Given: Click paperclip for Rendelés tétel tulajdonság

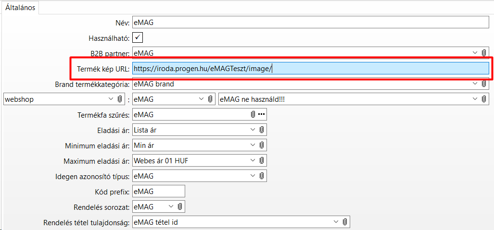Looking at the screenshot, I should tap(345, 222).
